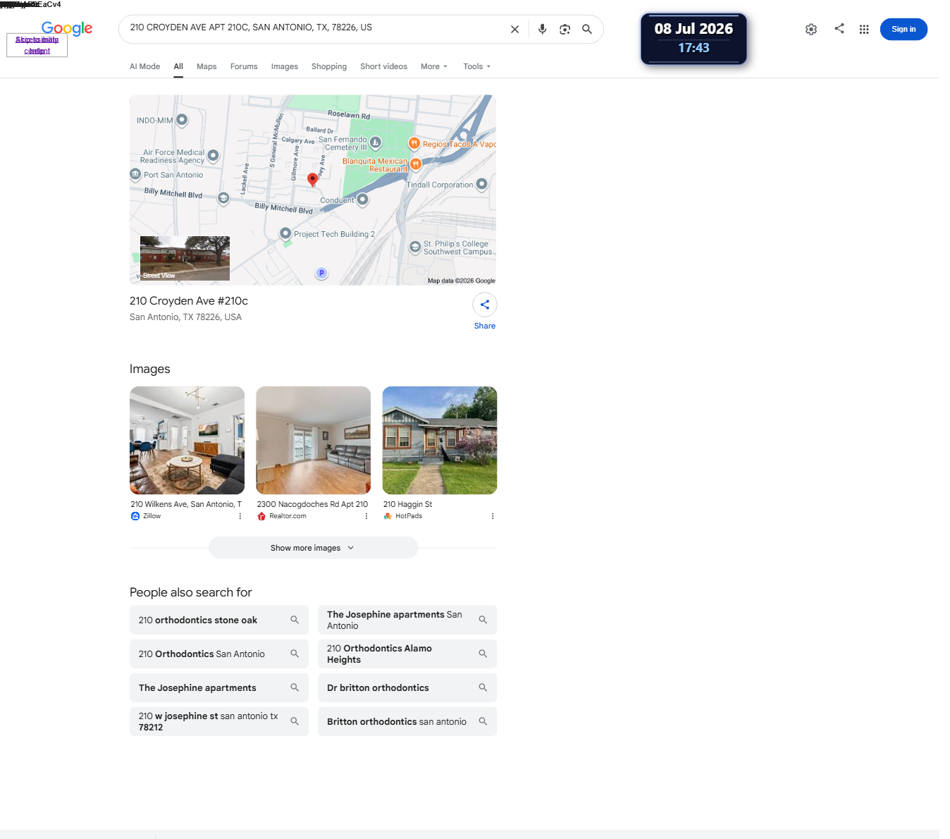Image resolution: width=950 pixels, height=839 pixels.
Task: Click Project Tech Building 2 marker
Action: pos(285,233)
